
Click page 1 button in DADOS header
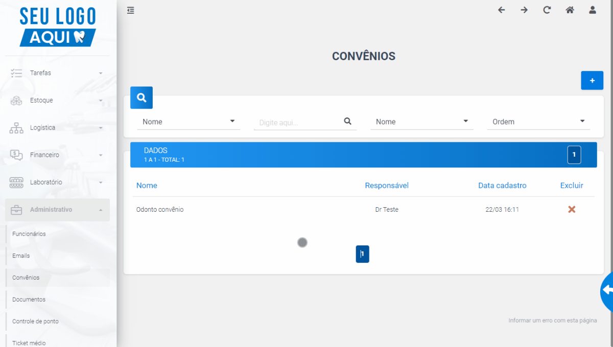[574, 155]
